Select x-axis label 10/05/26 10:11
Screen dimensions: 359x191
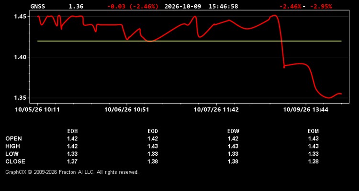(x=37, y=110)
